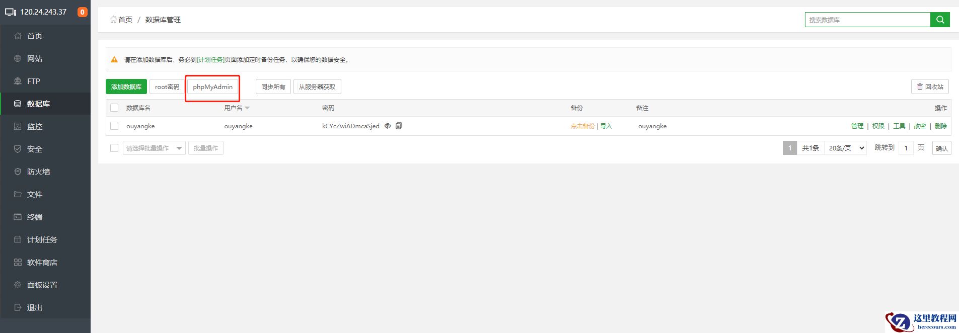The width and height of the screenshot is (959, 333).
Task: Click the server IP 120.24.243.37
Action: 43,12
